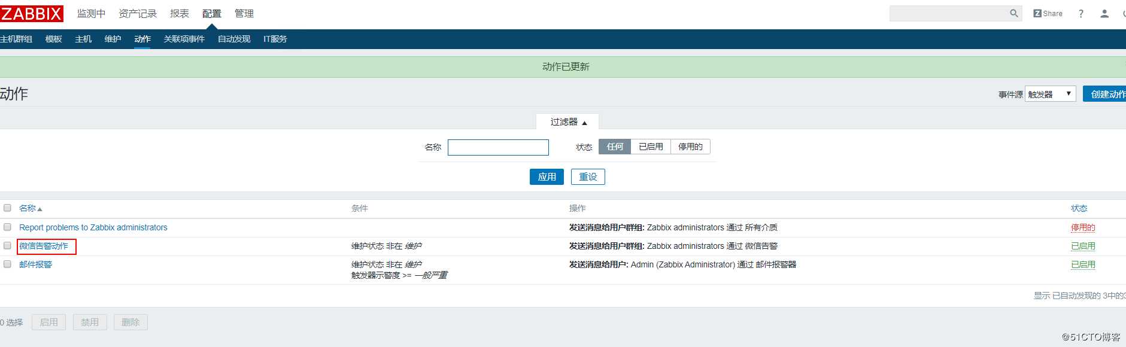The image size is (1126, 347).
Task: Toggle 已启用 status of 微信告警动作
Action: (1083, 246)
